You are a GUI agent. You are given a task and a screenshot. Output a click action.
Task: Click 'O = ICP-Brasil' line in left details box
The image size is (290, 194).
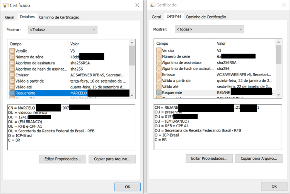(20, 135)
